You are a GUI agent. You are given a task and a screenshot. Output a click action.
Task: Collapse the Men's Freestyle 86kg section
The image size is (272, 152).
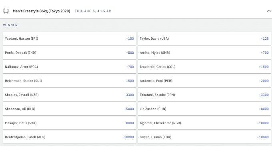(x=268, y=11)
